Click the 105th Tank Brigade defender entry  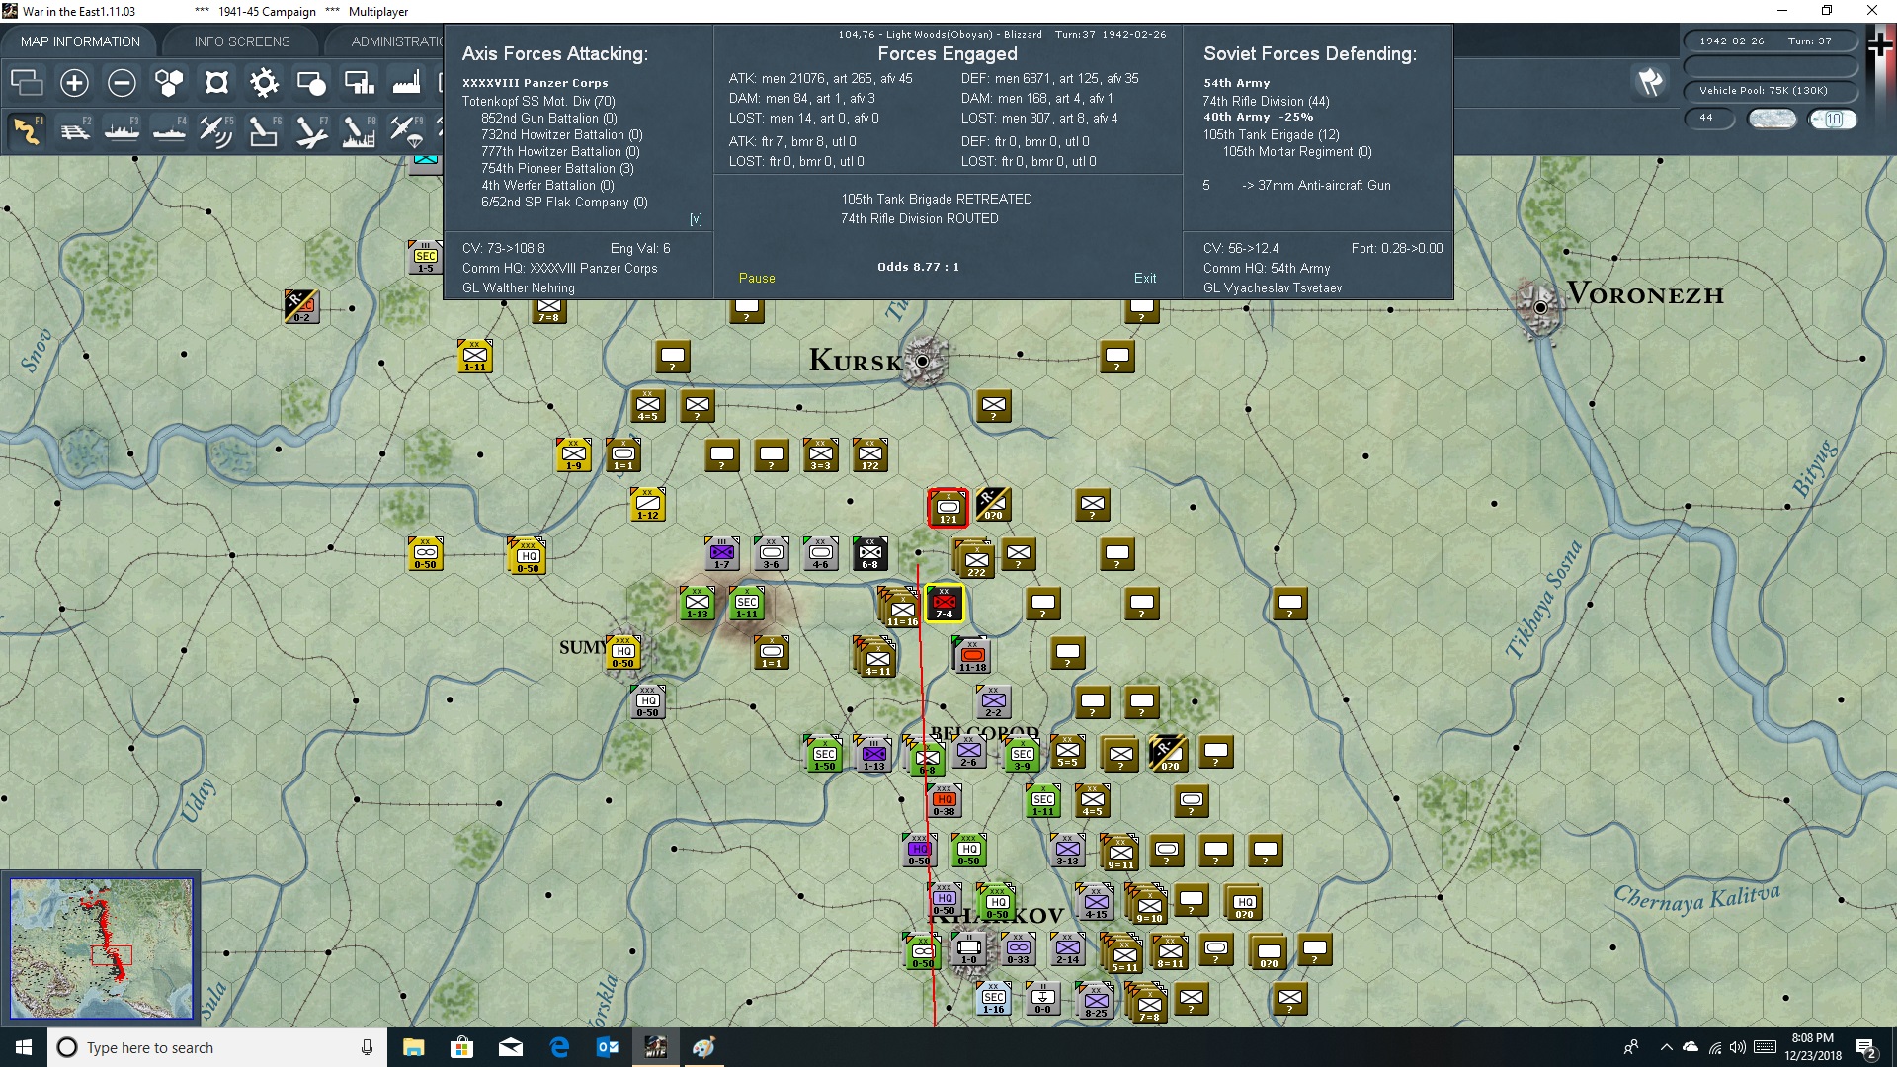1271,134
